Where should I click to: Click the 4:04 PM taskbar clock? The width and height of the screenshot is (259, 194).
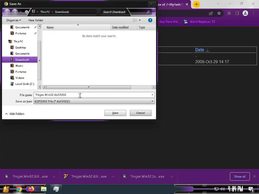235,189
